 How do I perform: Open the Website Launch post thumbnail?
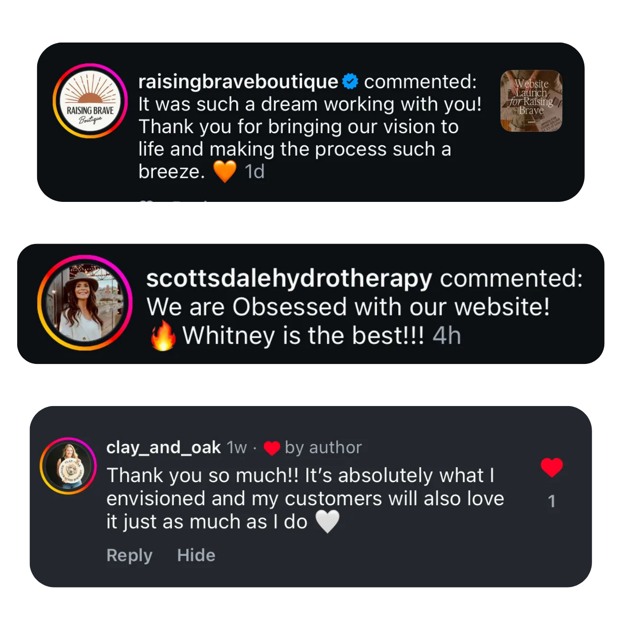(531, 101)
